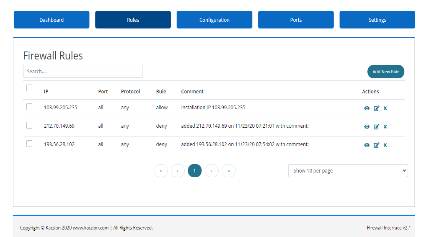Tick the checkbox for IP 103.99.205.235
This screenshot has width=429, height=237.
29,107
